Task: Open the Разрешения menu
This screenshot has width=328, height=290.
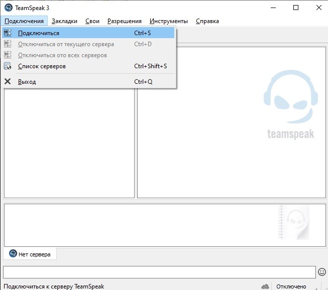Action: tap(125, 21)
